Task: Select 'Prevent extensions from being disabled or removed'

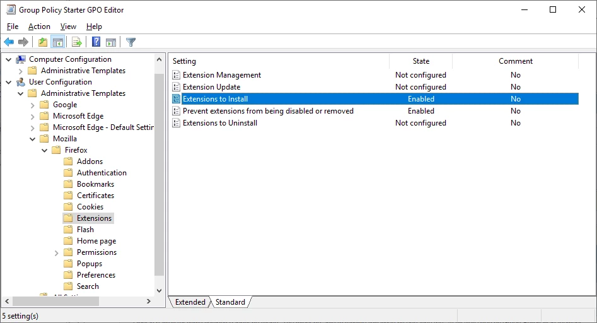Action: tap(268, 111)
